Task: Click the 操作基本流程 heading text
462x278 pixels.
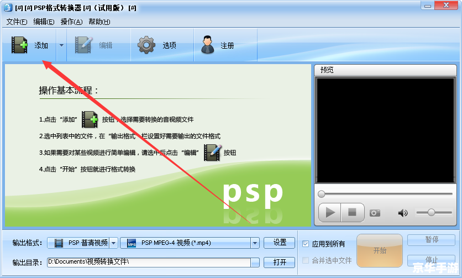Action: (x=69, y=90)
